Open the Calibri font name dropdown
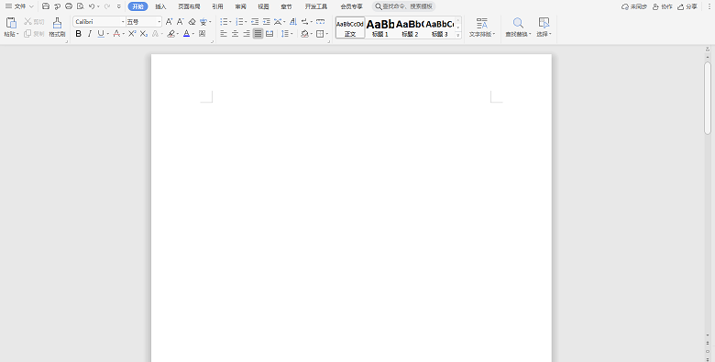This screenshot has height=362, width=715. tap(123, 21)
